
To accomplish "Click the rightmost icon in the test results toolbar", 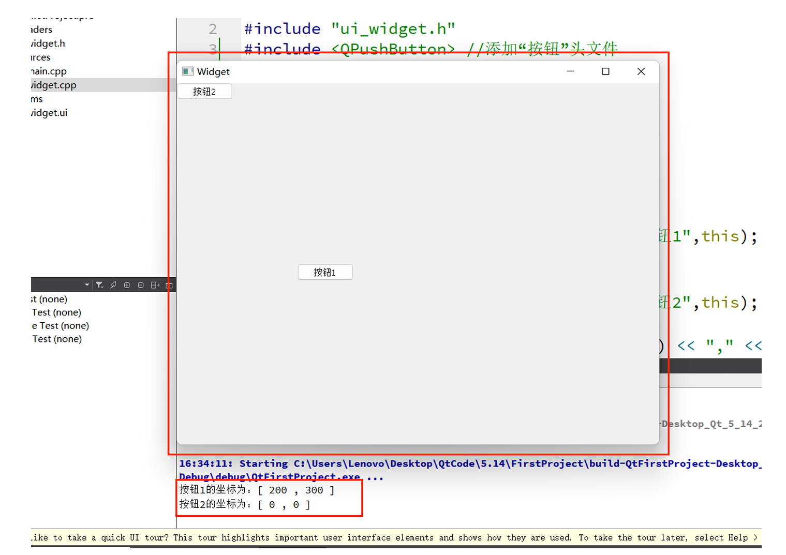I will tap(169, 285).
